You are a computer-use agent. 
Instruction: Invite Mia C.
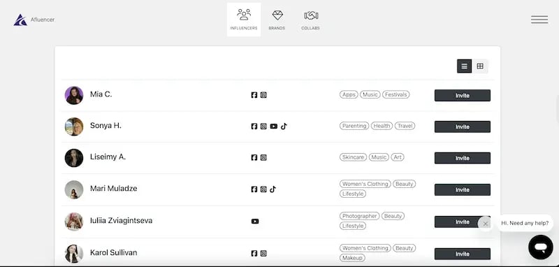(463, 96)
